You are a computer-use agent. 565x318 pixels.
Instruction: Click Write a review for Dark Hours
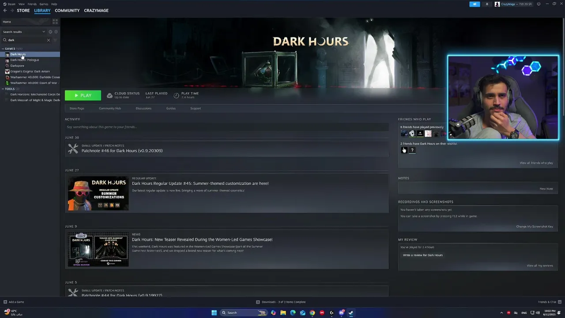pos(423,255)
